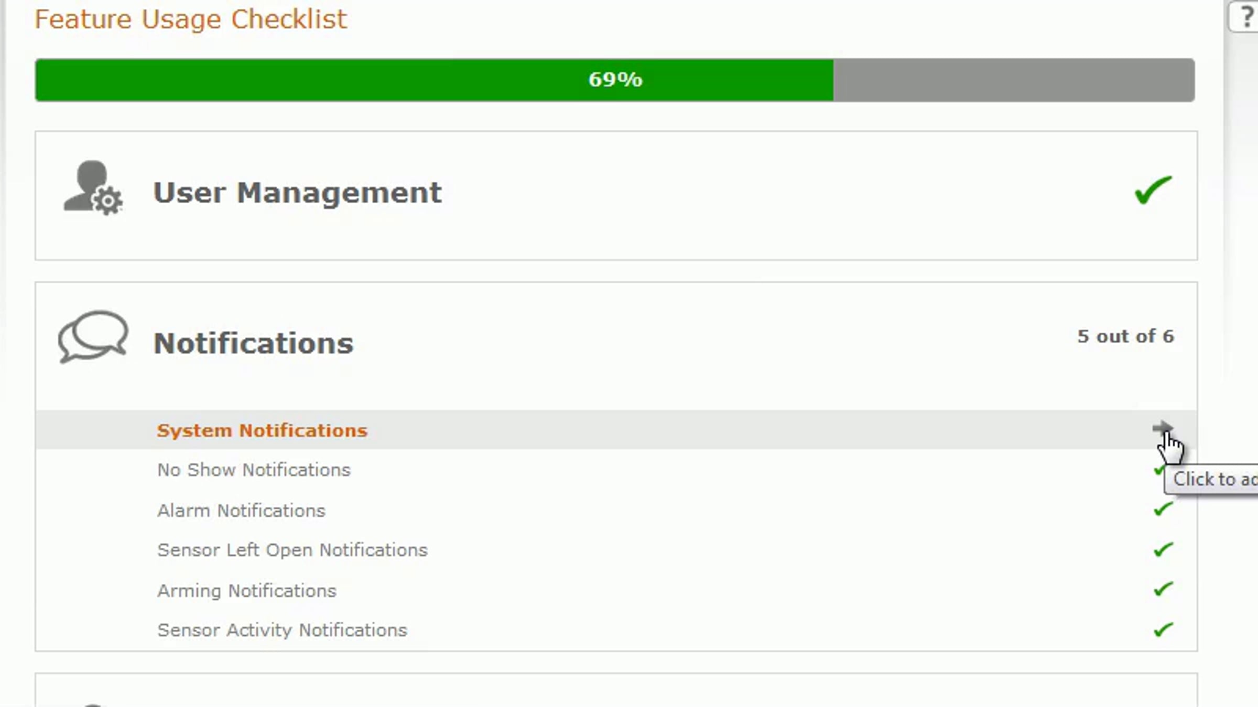Click the Arming Notifications green checkmark
The image size is (1258, 707).
pyautogui.click(x=1163, y=589)
